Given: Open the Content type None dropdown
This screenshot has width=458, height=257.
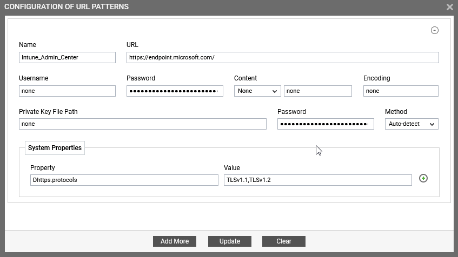Looking at the screenshot, I should coord(257,91).
